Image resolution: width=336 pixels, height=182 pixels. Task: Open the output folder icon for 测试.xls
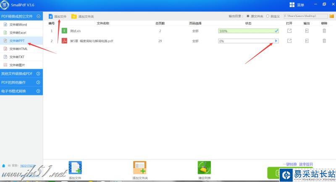(x=307, y=31)
